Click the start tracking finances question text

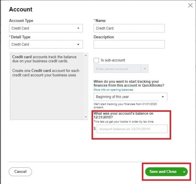(128, 83)
